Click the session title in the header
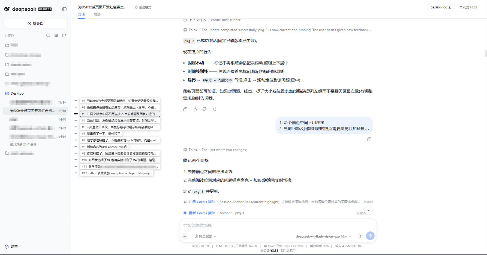 pyautogui.click(x=102, y=7)
